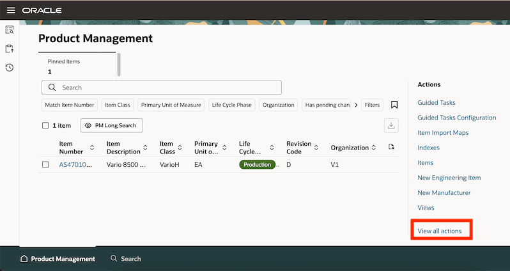Screen dimensions: 510x271
Task: Open the Items action link
Action: coord(426,163)
